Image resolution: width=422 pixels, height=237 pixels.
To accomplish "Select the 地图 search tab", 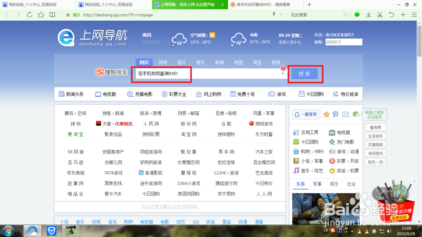I will 238,62.
